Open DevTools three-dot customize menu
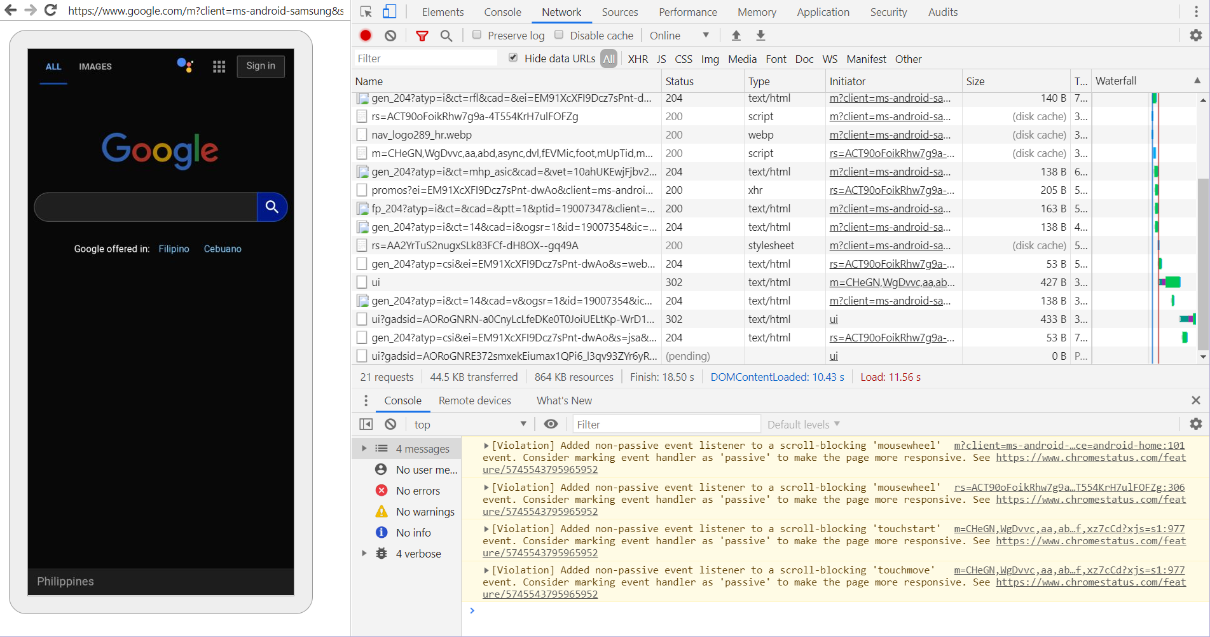The image size is (1210, 637). pos(1196,11)
